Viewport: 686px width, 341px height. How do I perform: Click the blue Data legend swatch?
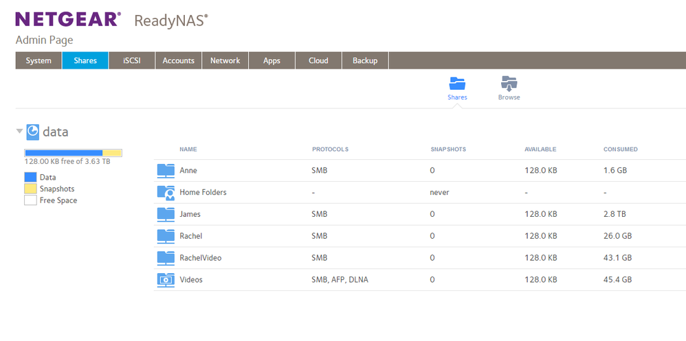pos(30,177)
